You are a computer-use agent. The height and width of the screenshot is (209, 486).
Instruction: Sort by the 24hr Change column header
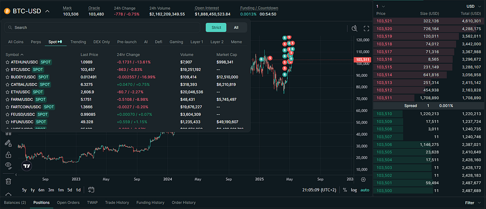click(x=128, y=54)
